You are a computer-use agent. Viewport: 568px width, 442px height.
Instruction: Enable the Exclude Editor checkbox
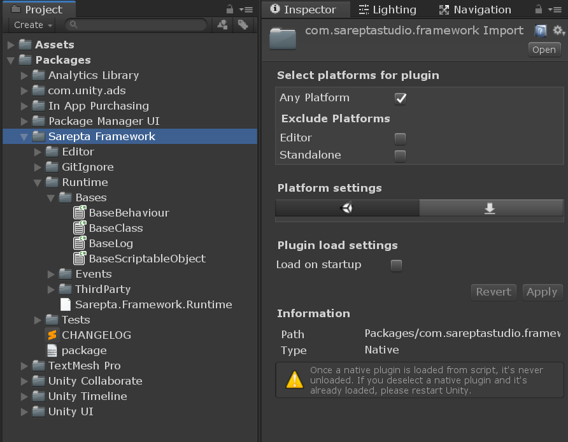pyautogui.click(x=400, y=138)
